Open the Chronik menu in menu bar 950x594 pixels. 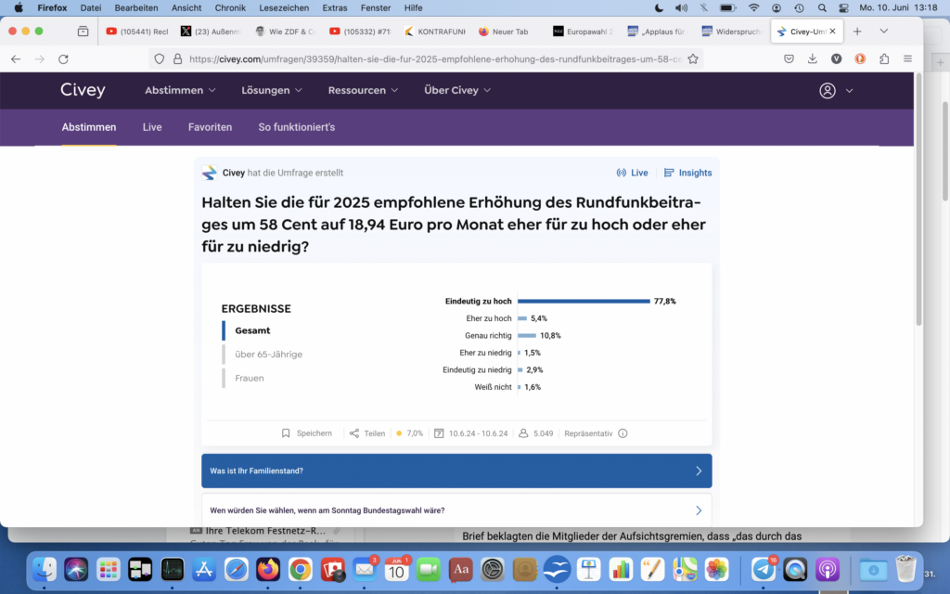click(230, 7)
